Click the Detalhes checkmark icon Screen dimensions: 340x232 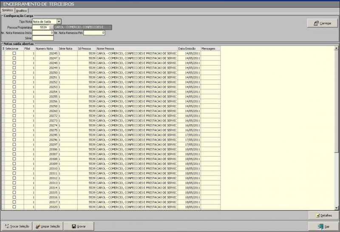[x=318, y=216]
